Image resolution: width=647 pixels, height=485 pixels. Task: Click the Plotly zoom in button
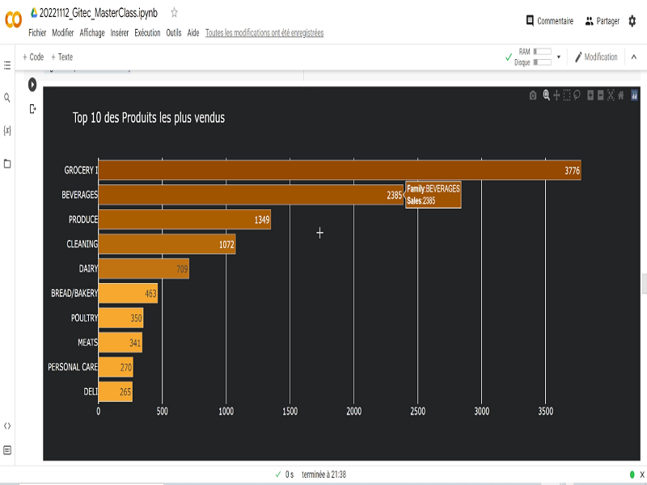[x=590, y=95]
